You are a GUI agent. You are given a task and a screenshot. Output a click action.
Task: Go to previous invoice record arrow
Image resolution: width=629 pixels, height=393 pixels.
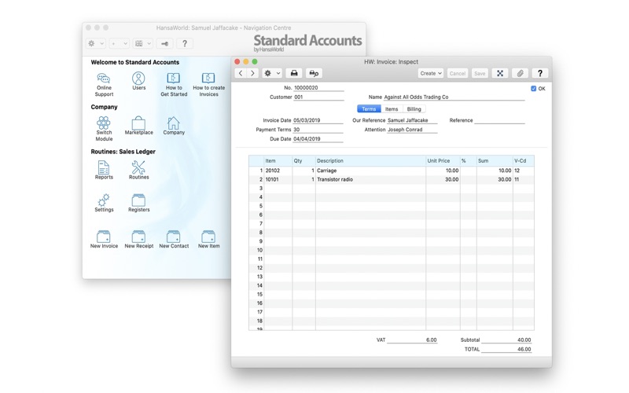tap(241, 73)
